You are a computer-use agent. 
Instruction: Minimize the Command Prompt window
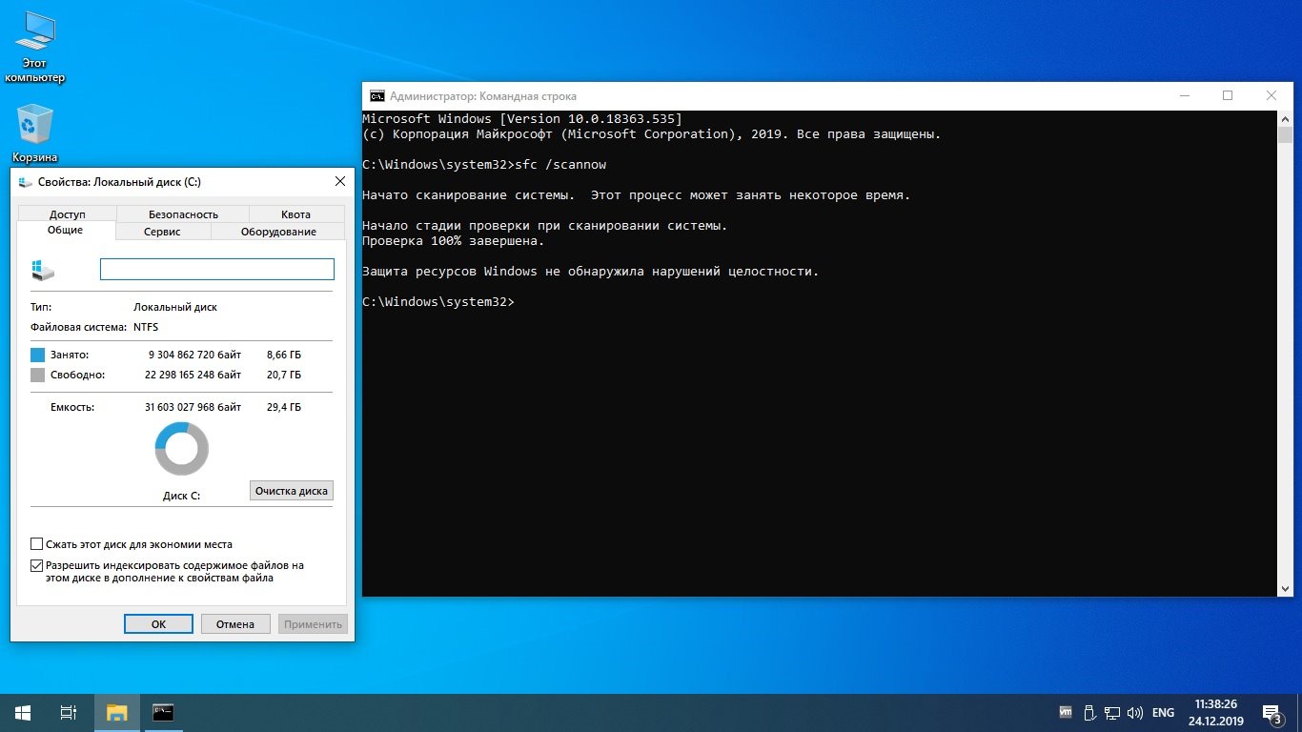coord(1184,95)
